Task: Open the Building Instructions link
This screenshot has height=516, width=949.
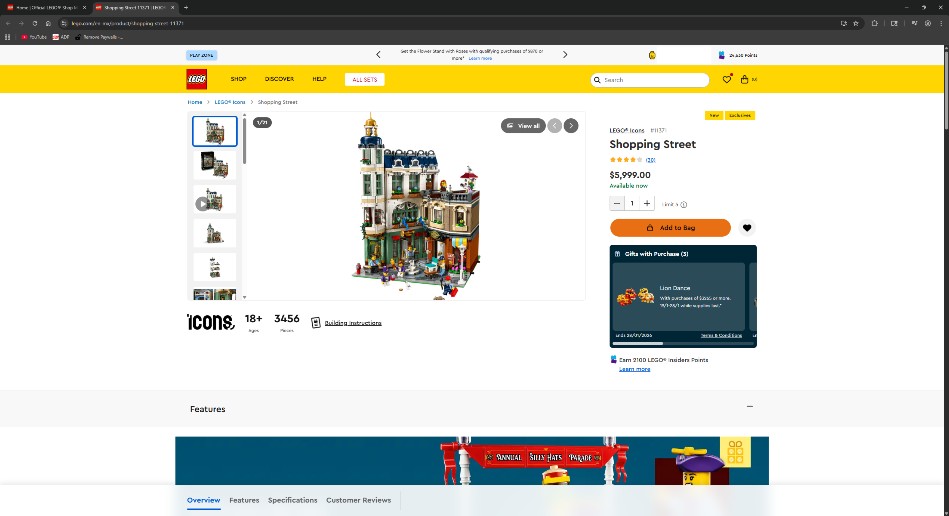Action: coord(353,323)
